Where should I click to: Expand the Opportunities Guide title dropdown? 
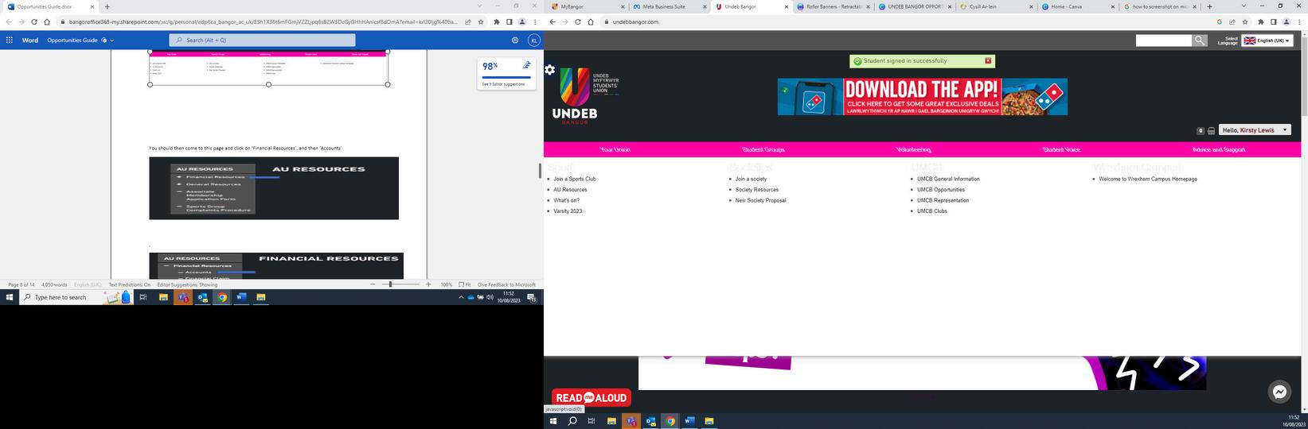[111, 40]
